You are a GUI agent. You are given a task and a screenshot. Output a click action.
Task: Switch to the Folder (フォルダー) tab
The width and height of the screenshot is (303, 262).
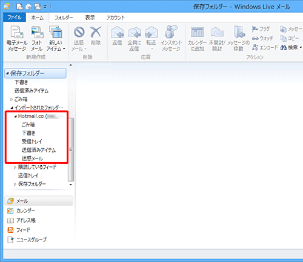pyautogui.click(x=64, y=18)
